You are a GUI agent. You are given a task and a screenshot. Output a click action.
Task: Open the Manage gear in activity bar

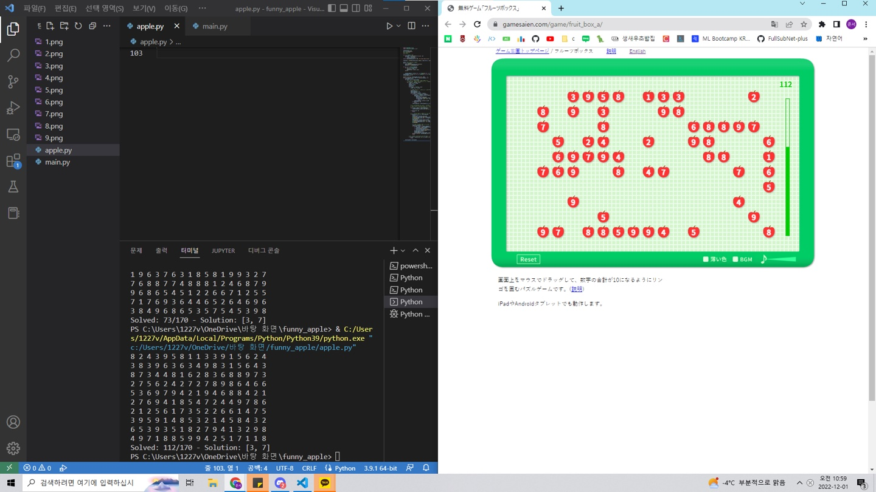(x=13, y=448)
